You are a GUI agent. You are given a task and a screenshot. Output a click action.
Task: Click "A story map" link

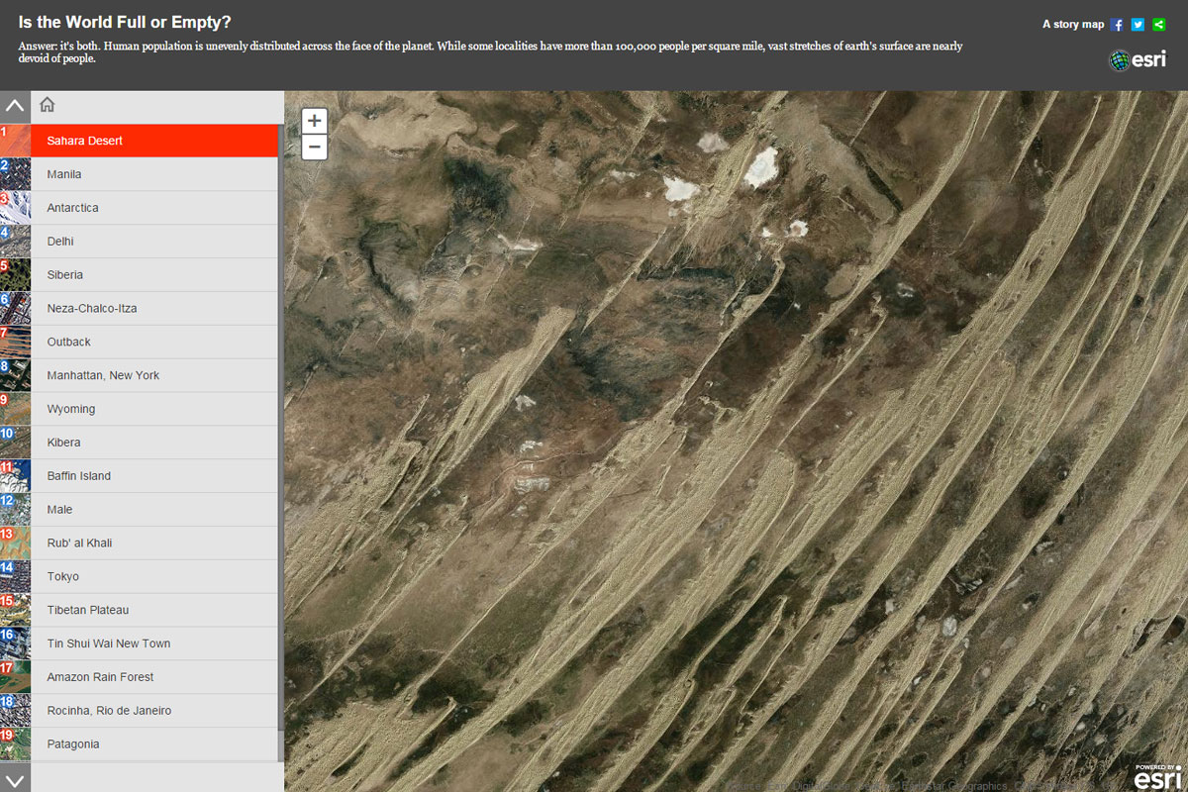click(1072, 25)
